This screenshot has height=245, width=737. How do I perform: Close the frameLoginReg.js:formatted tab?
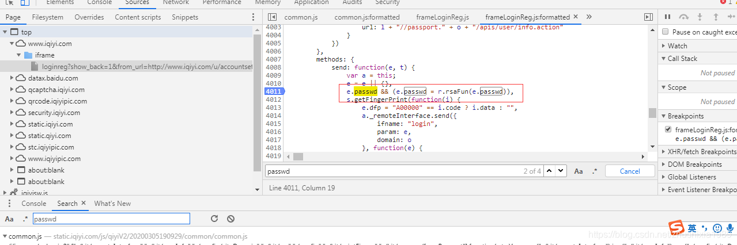click(x=575, y=17)
